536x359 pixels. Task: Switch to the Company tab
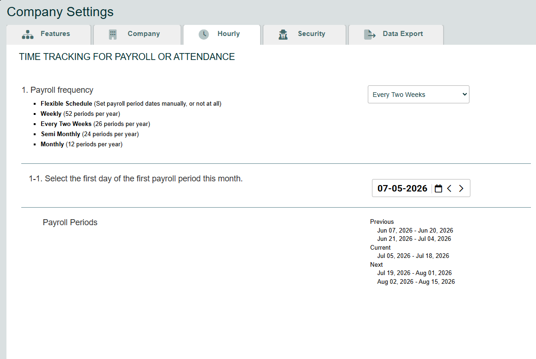(x=137, y=35)
